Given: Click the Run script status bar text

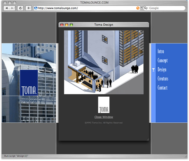Looking at the screenshot, I should pyautogui.click(x=16, y=156).
